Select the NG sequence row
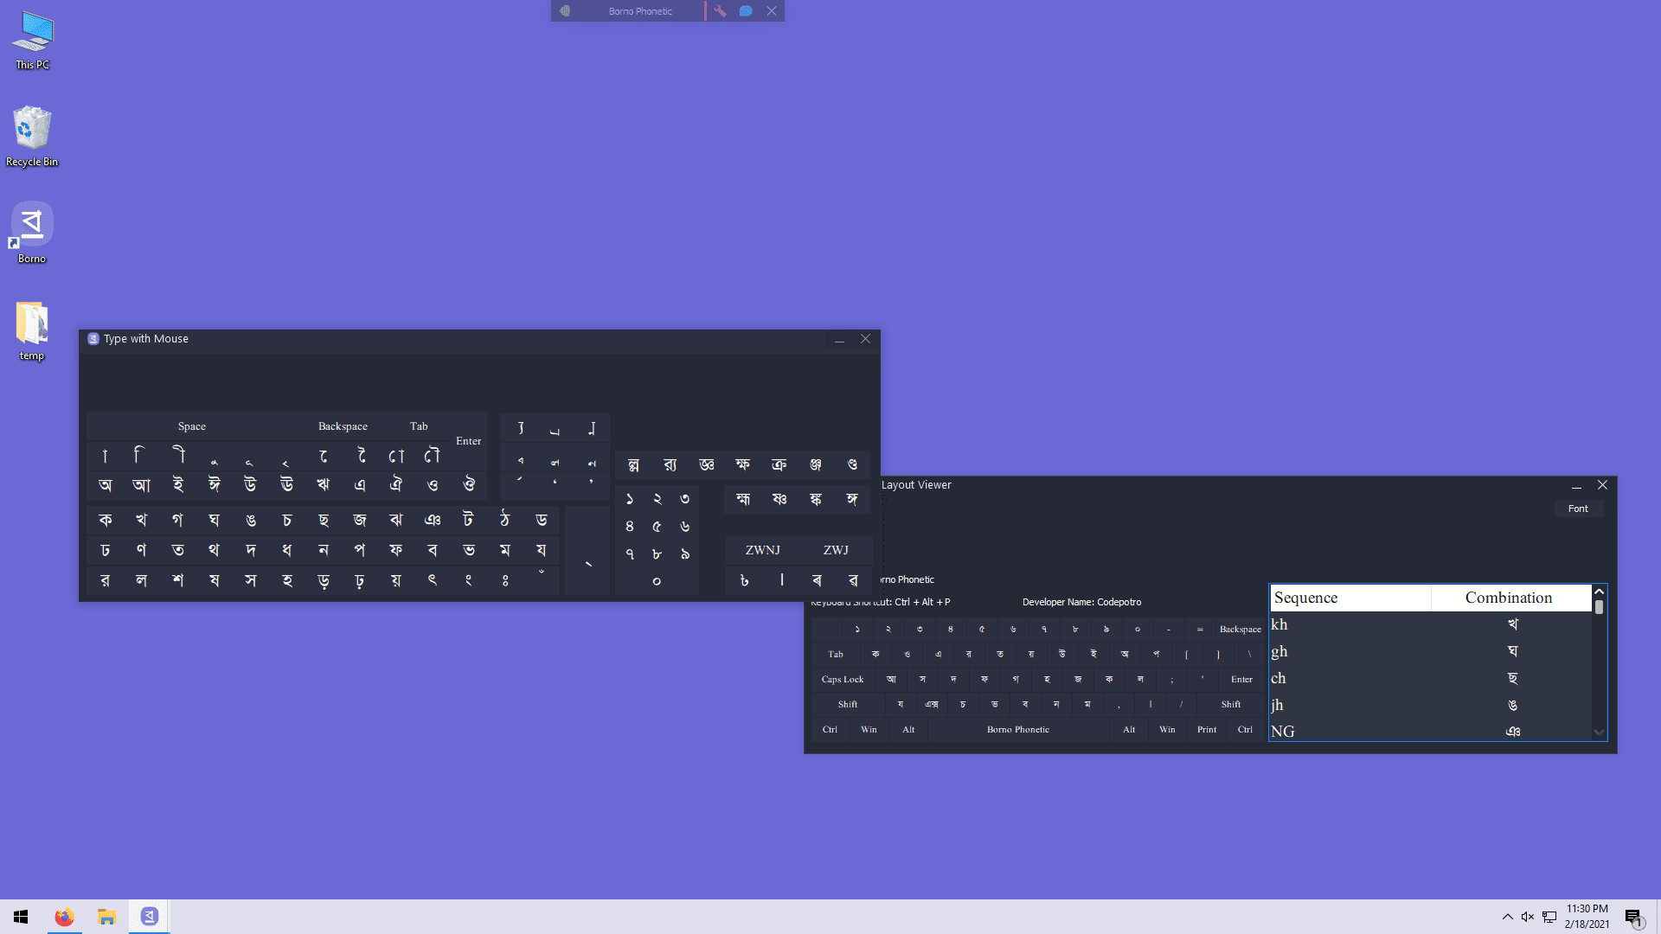Viewport: 1661px width, 934px height. coord(1431,731)
